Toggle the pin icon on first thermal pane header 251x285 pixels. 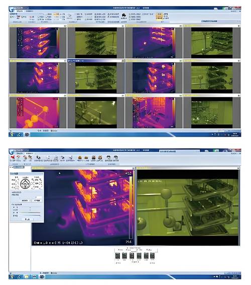(x=65, y=26)
